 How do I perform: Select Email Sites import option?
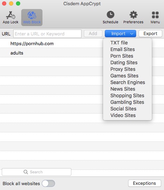coord(123,49)
